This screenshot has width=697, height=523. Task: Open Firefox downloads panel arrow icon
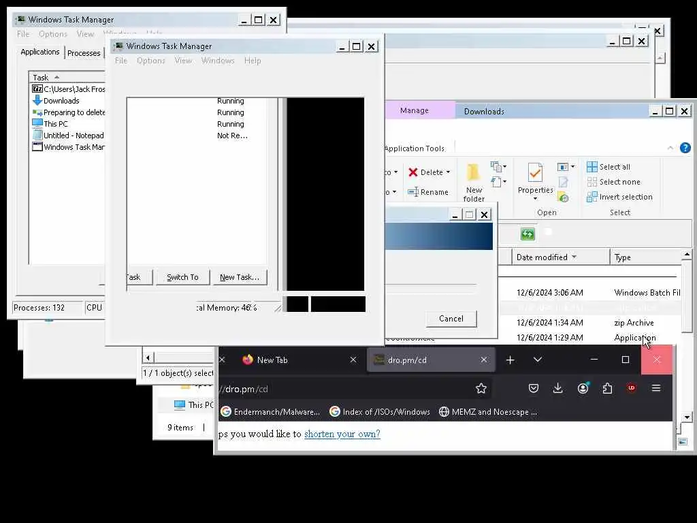click(x=558, y=389)
